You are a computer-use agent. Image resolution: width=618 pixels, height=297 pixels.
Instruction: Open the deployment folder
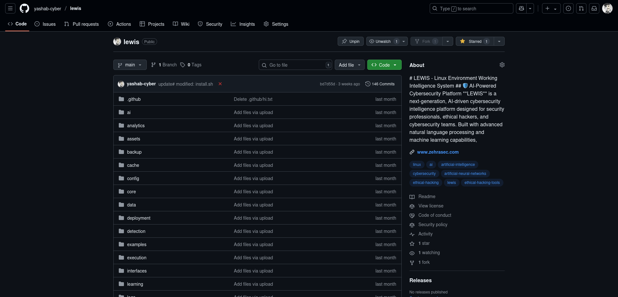click(x=139, y=218)
